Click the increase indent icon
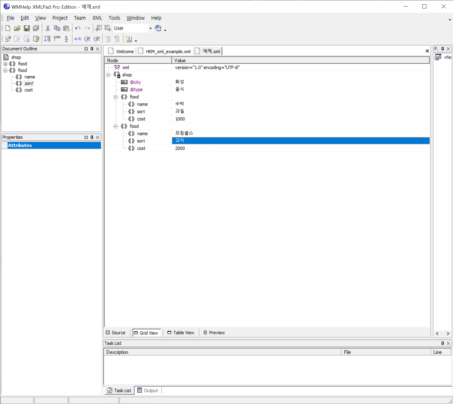 (x=97, y=39)
